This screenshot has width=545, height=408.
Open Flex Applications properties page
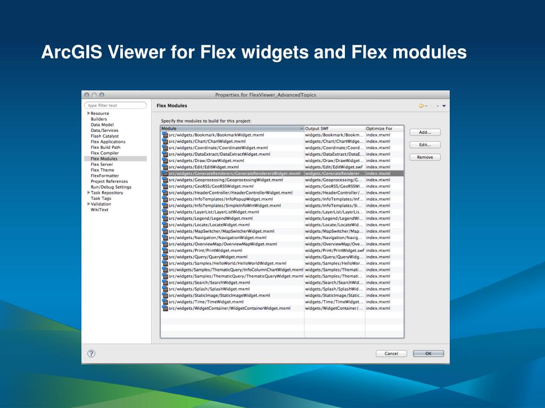click(x=108, y=141)
